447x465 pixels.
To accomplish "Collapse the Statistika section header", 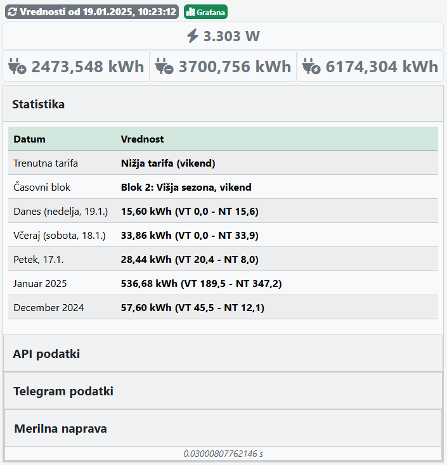I will click(223, 104).
